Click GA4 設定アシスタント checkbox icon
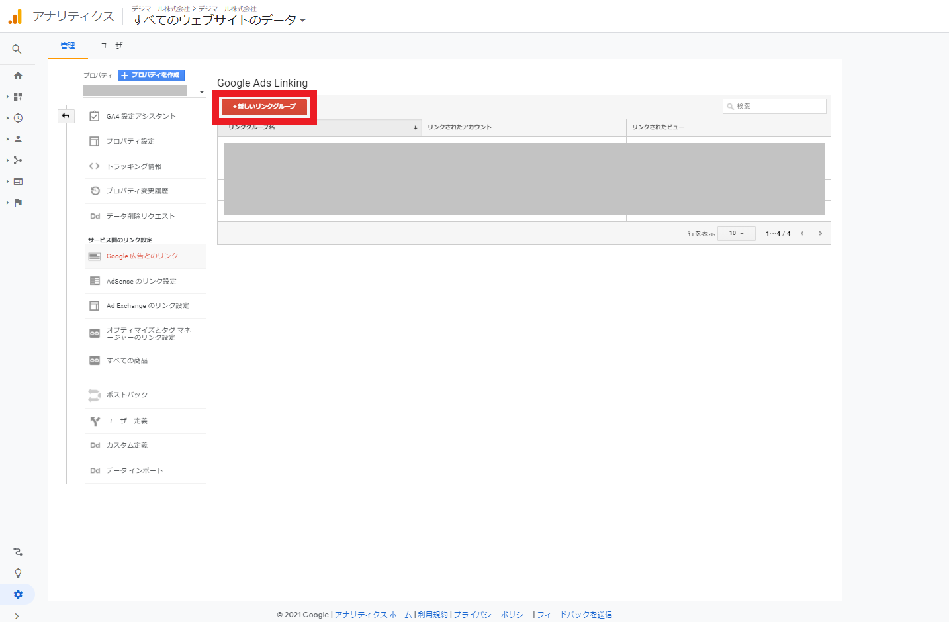The width and height of the screenshot is (949, 622). [x=95, y=116]
